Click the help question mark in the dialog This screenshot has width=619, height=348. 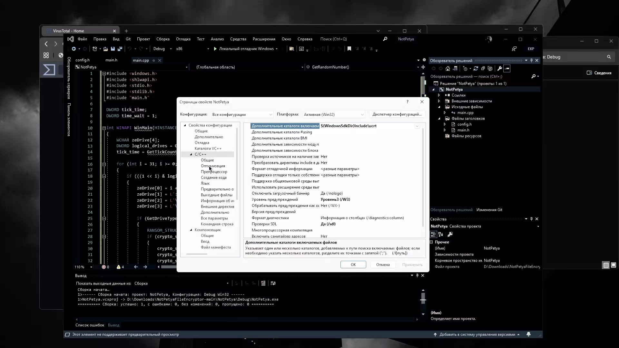[408, 102]
